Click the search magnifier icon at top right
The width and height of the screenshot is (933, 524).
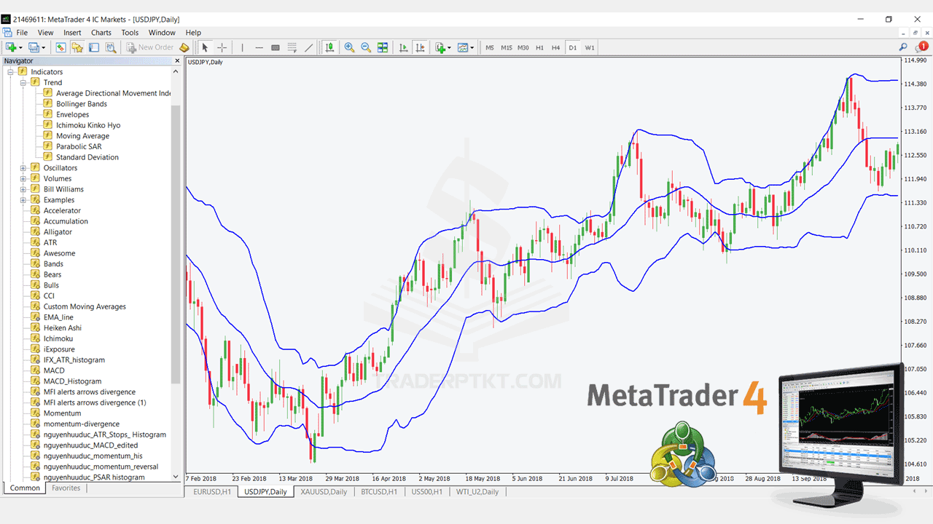[x=903, y=47]
